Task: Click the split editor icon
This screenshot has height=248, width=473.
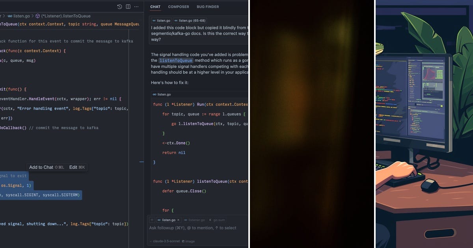Action: coord(128,7)
